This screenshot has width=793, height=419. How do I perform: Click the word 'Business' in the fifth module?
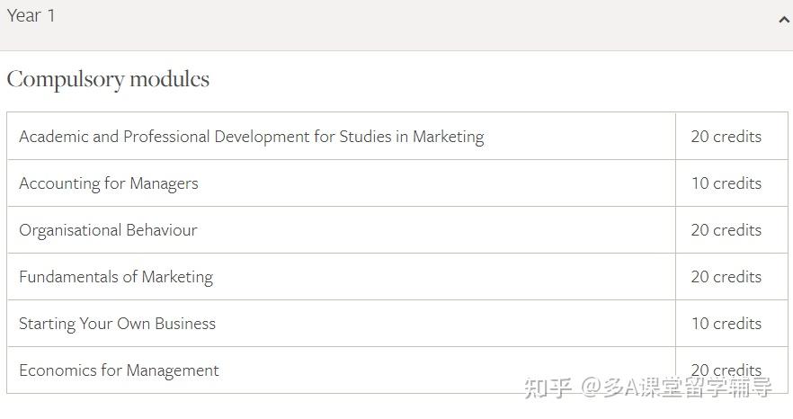pyautogui.click(x=184, y=324)
